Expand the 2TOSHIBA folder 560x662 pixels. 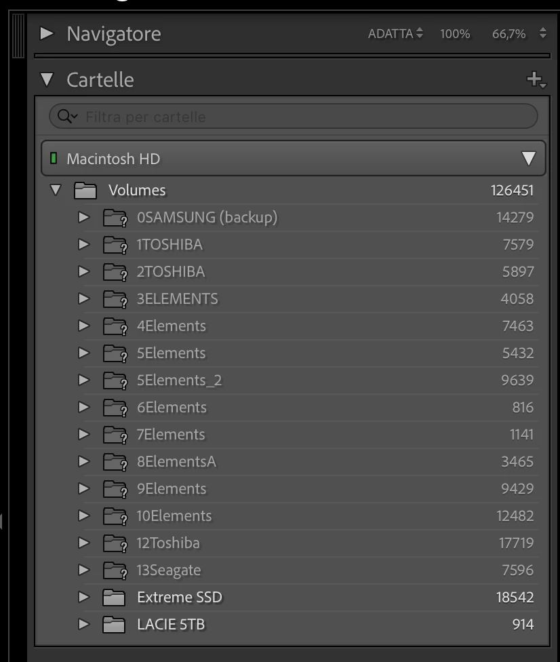click(x=84, y=271)
